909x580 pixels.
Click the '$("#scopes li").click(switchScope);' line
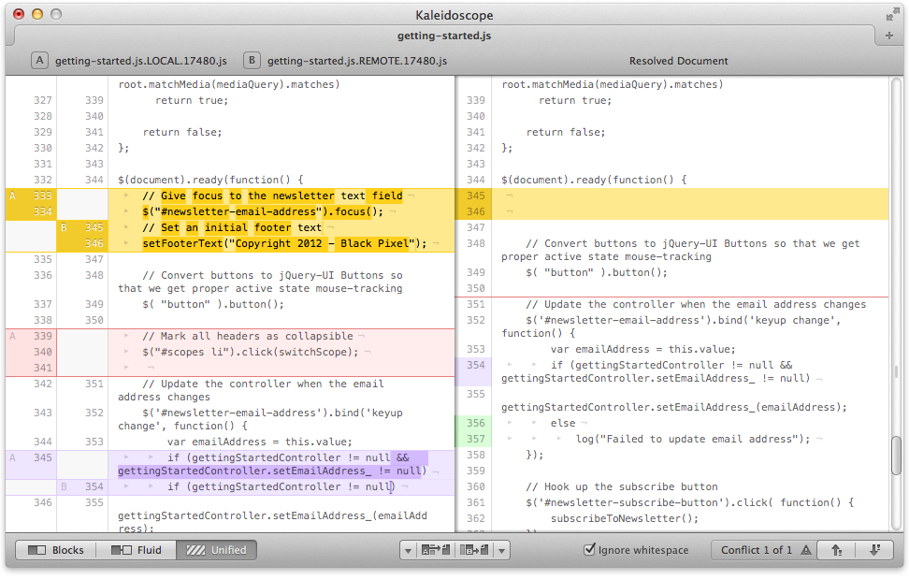coord(251,352)
